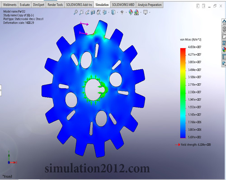
Task: Click the View Settings monitor icon
Action: [146, 12]
